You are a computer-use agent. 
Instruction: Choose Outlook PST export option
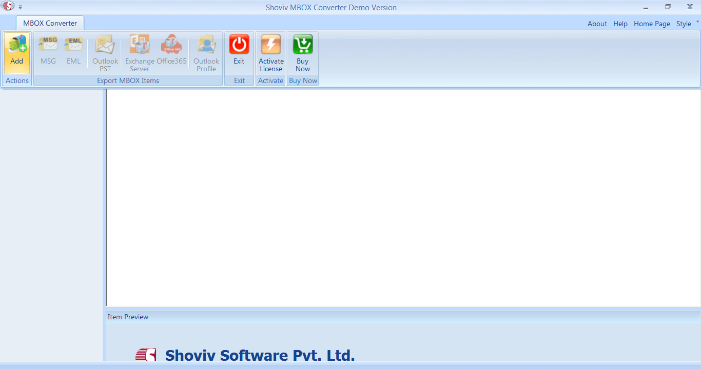[105, 53]
